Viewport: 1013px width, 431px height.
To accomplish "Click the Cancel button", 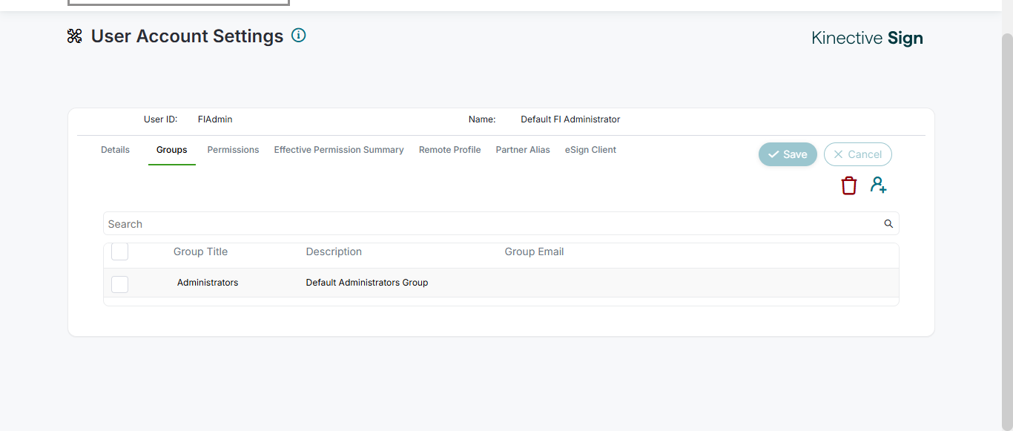I will pos(857,154).
